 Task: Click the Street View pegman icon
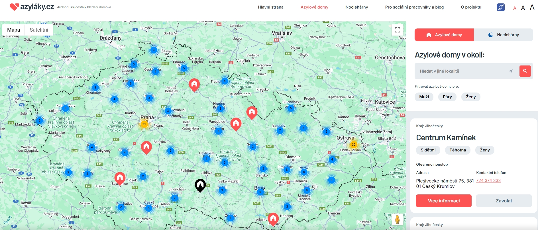(x=398, y=219)
